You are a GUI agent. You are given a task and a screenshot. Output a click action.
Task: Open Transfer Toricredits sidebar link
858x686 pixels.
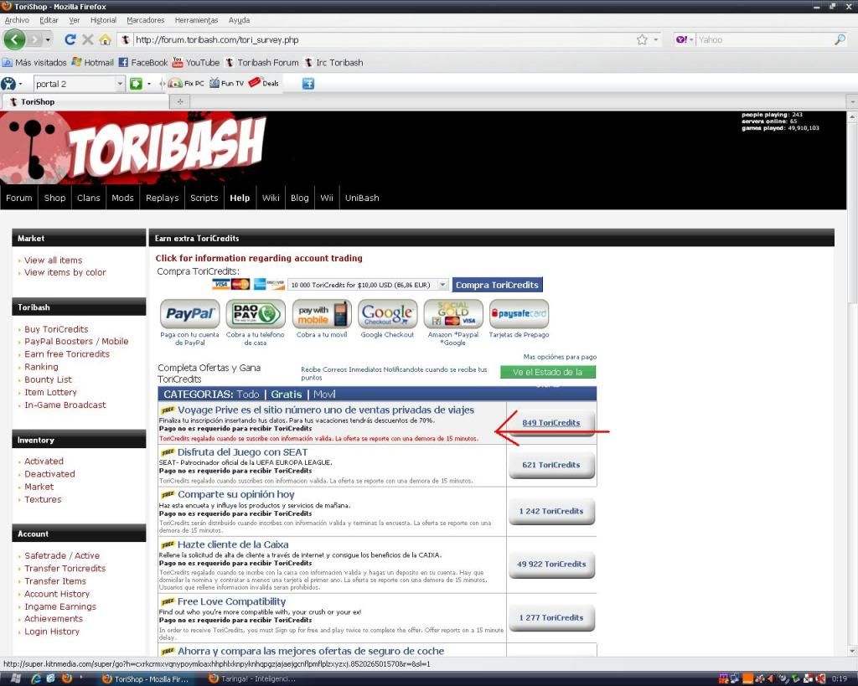point(65,569)
